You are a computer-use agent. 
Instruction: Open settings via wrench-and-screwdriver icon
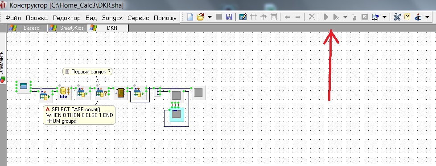click(x=397, y=17)
